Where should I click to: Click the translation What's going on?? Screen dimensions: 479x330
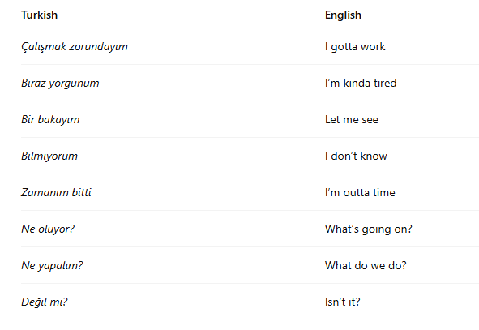coord(369,229)
